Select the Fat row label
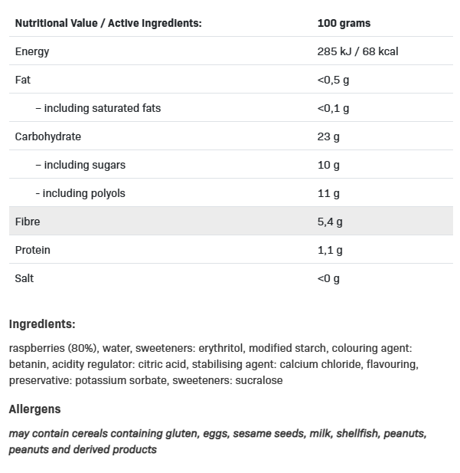The width and height of the screenshot is (460, 473). point(23,80)
